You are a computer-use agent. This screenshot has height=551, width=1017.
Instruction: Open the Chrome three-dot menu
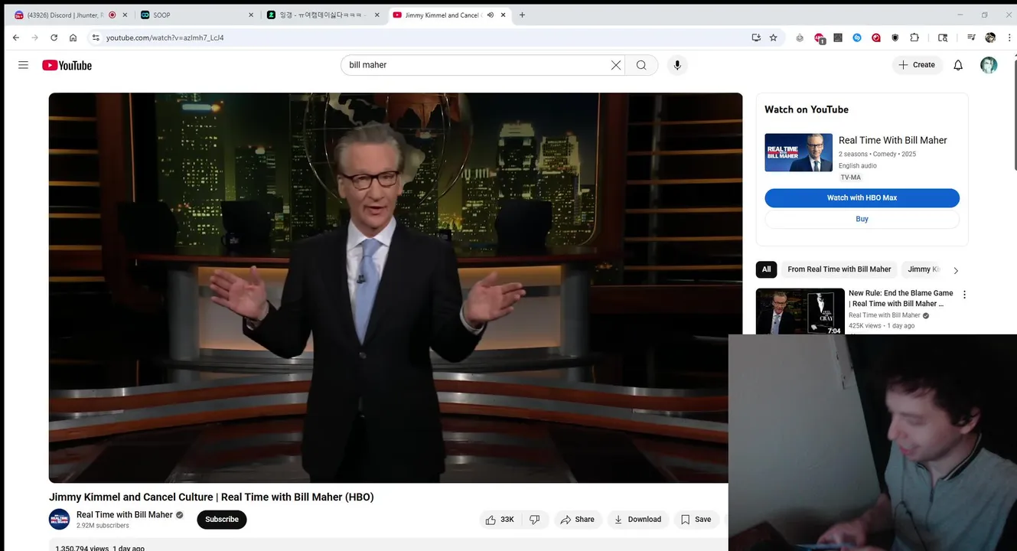coord(1009,37)
